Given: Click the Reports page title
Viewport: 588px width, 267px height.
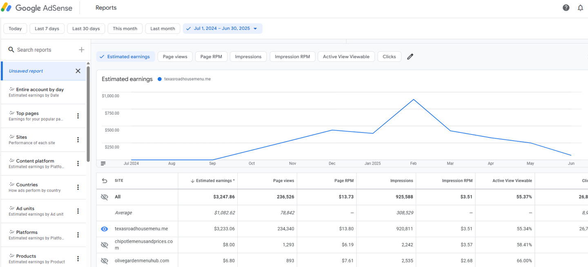Looking at the screenshot, I should 106,8.
